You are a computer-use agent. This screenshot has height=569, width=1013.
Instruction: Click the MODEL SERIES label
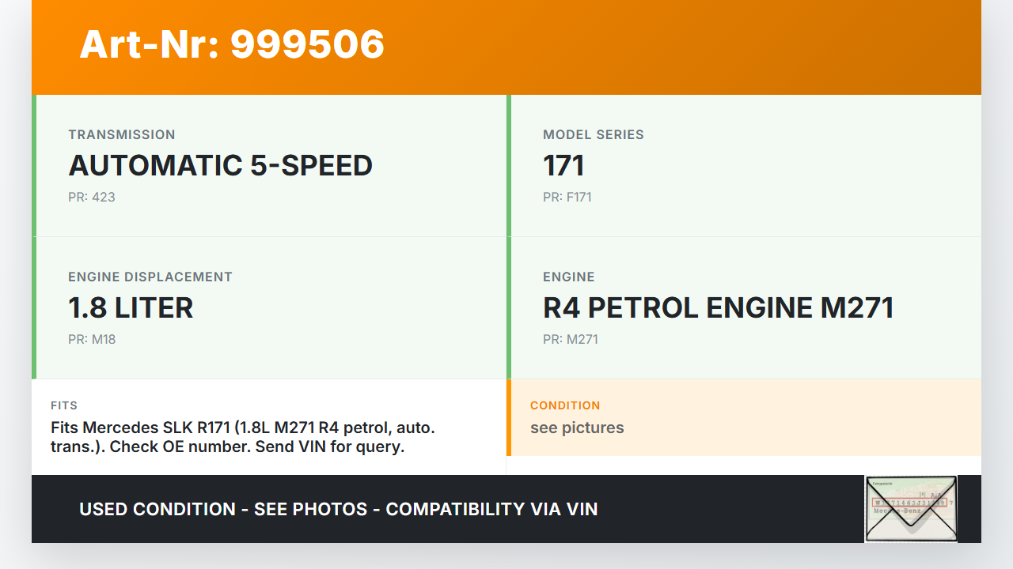593,134
